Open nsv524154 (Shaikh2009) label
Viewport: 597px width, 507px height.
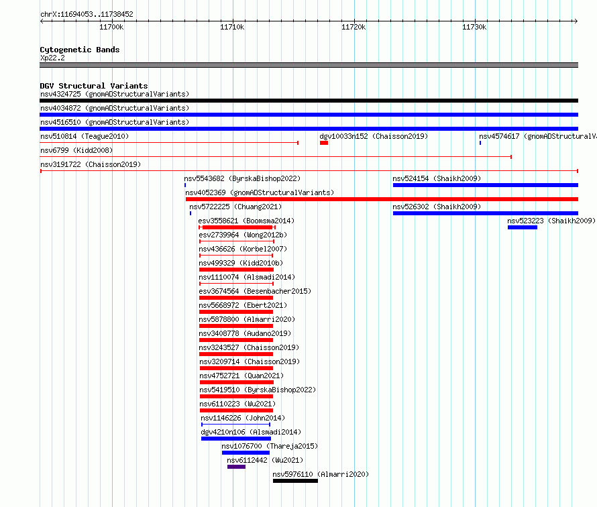[x=437, y=178]
